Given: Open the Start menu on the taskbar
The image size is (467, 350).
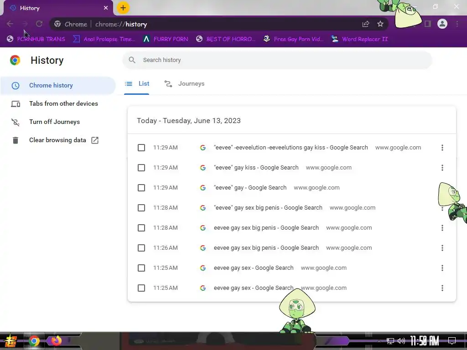Looking at the screenshot, I should [11, 341].
